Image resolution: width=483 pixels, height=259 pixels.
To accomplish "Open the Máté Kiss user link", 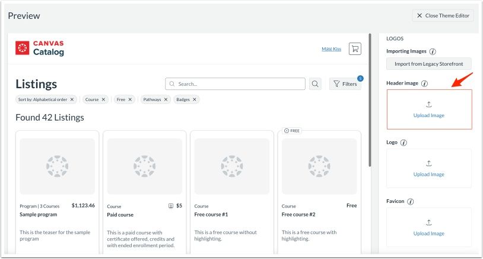I will pyautogui.click(x=331, y=49).
